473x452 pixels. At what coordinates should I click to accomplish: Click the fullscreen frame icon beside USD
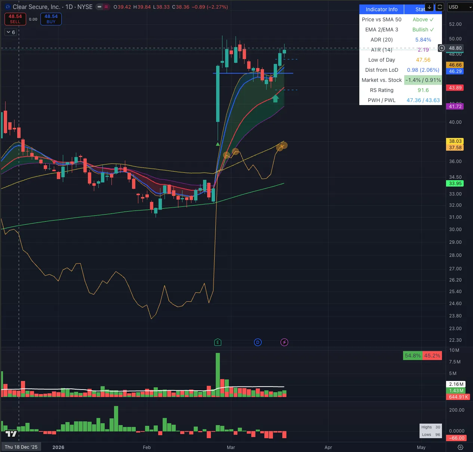point(440,7)
